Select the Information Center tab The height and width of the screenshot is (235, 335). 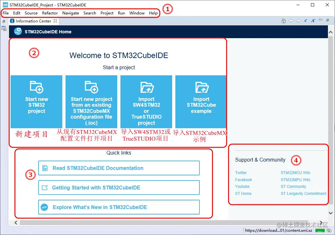[x=33, y=21]
